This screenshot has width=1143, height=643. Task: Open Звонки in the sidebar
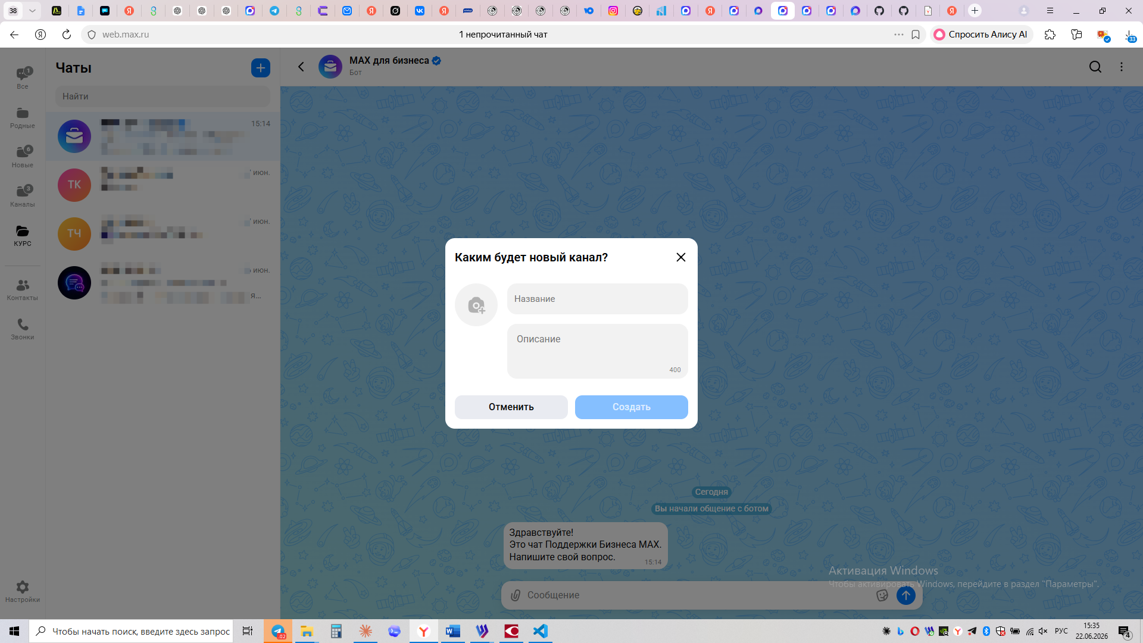click(23, 329)
